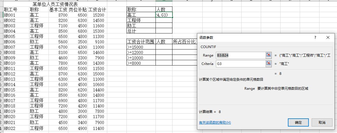Screen dimensions: 337x133
Task: Open the 有关该函数的帮助(H) link
Action: point(215,123)
